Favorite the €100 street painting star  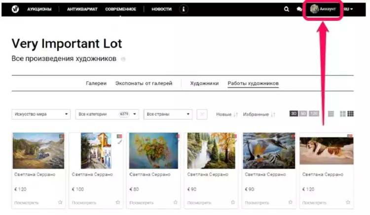(x=118, y=202)
